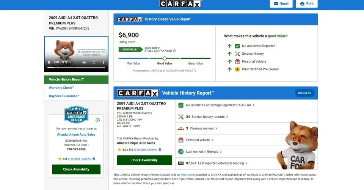Click the star icon beside 4.0 / 5.0
The image size is (364, 190).
pyautogui.click(x=119, y=150)
